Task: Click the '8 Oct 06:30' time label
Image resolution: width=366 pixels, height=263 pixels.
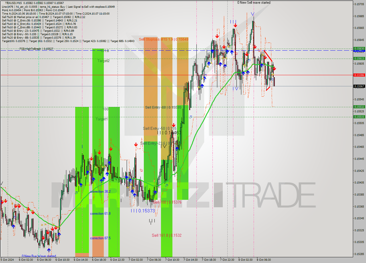Action: pyautogui.click(x=264, y=260)
